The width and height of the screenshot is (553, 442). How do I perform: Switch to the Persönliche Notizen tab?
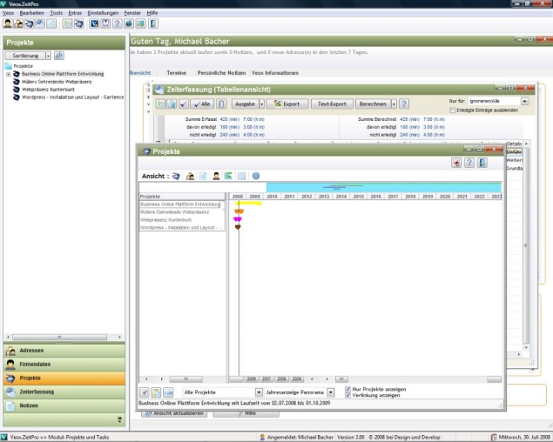coord(220,72)
